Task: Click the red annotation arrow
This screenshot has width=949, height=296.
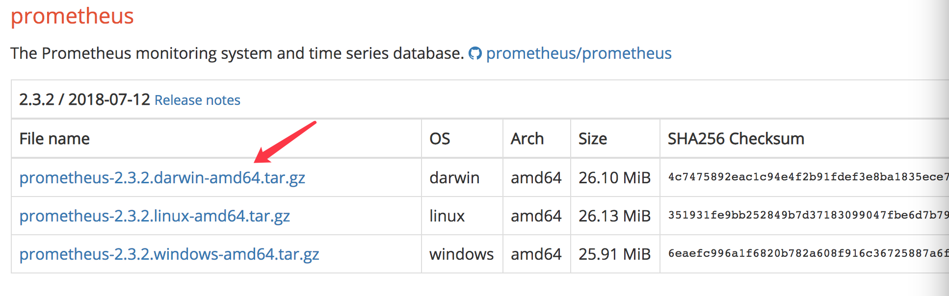Action: [x=285, y=142]
